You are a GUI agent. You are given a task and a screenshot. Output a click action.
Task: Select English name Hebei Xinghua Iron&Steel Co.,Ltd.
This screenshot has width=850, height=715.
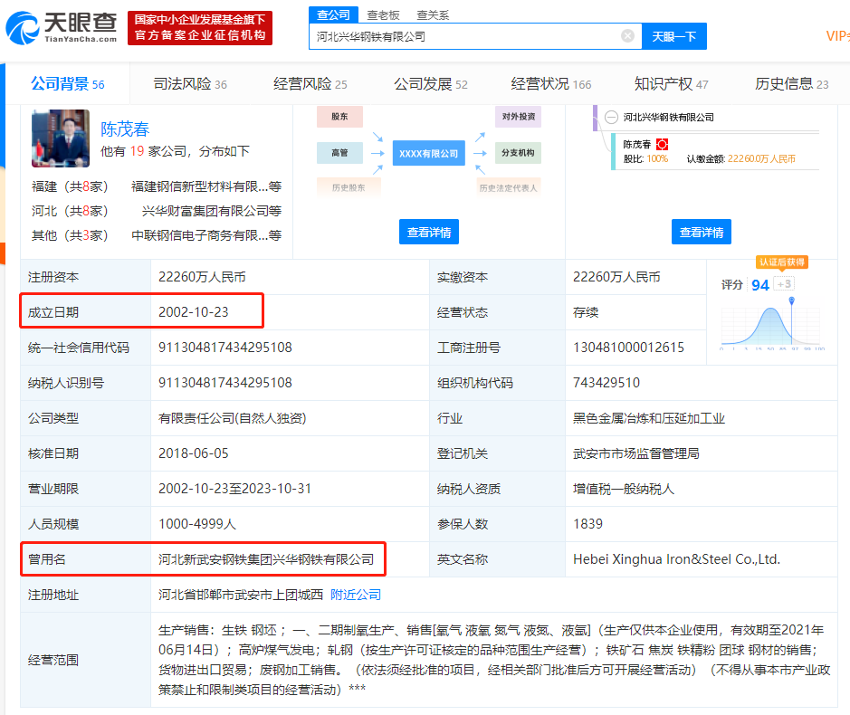(x=676, y=559)
